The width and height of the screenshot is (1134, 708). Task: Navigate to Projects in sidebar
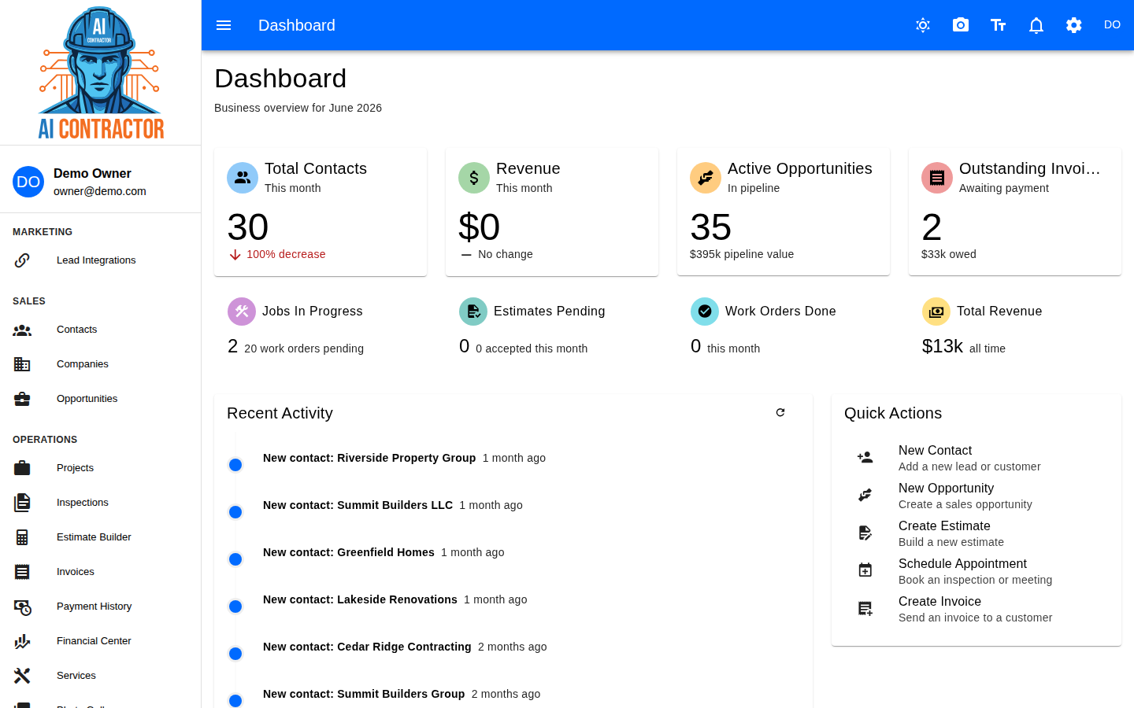click(101, 468)
